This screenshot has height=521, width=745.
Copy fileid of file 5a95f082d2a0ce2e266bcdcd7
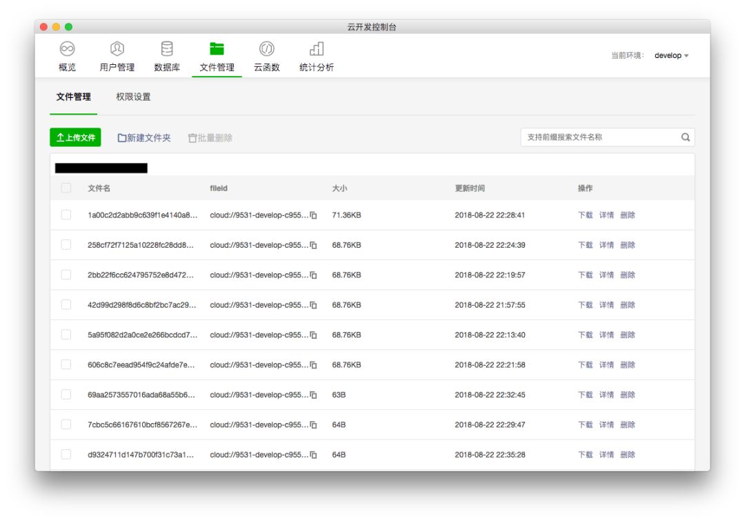[x=314, y=335]
